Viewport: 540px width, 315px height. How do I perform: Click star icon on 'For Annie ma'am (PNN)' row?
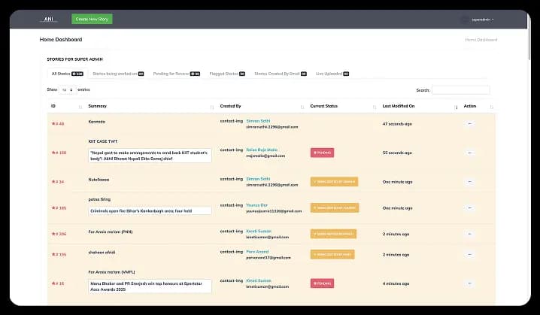53,234
